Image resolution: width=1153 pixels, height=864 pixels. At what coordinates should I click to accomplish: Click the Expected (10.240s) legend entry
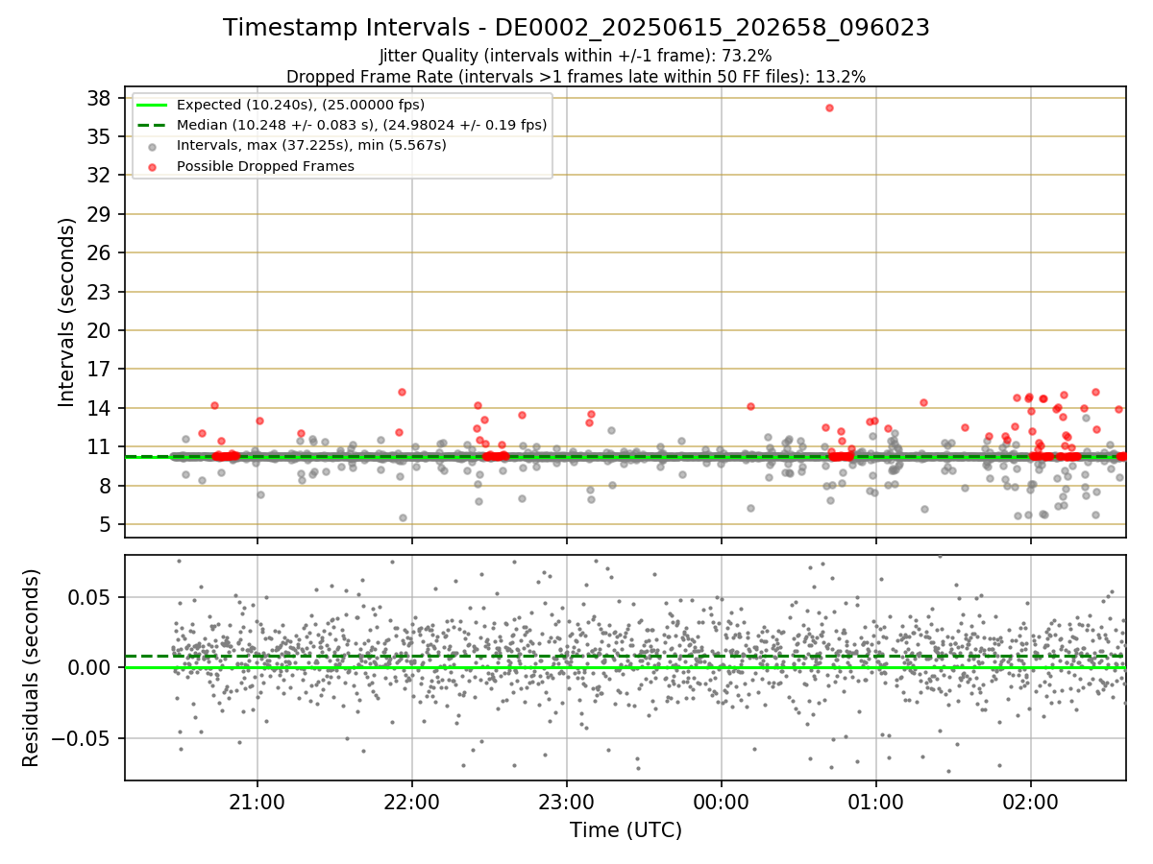click(x=301, y=105)
